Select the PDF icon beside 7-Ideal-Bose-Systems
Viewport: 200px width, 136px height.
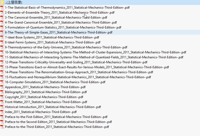click(x=2, y=37)
